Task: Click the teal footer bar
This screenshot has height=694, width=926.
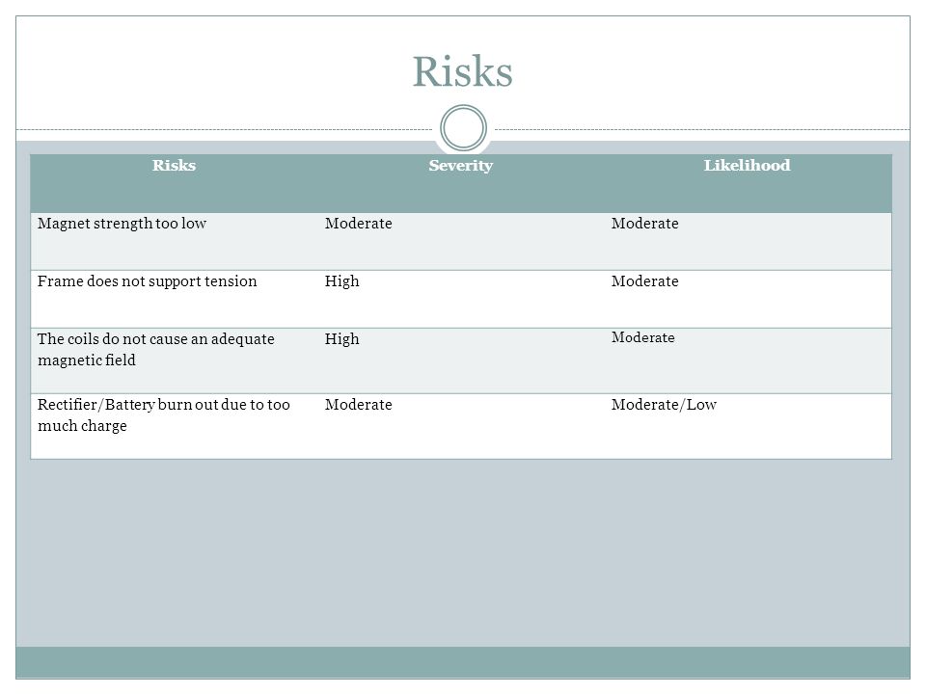Action: pyautogui.click(x=463, y=662)
